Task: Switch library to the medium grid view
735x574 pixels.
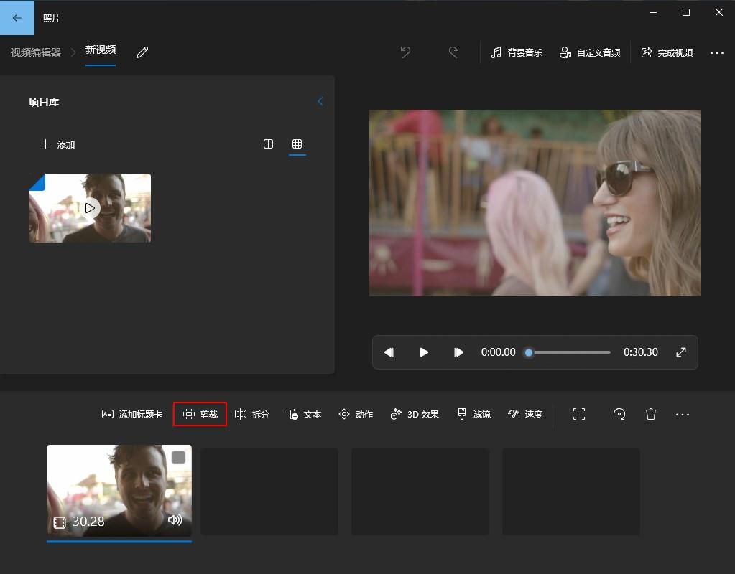Action: click(x=268, y=143)
